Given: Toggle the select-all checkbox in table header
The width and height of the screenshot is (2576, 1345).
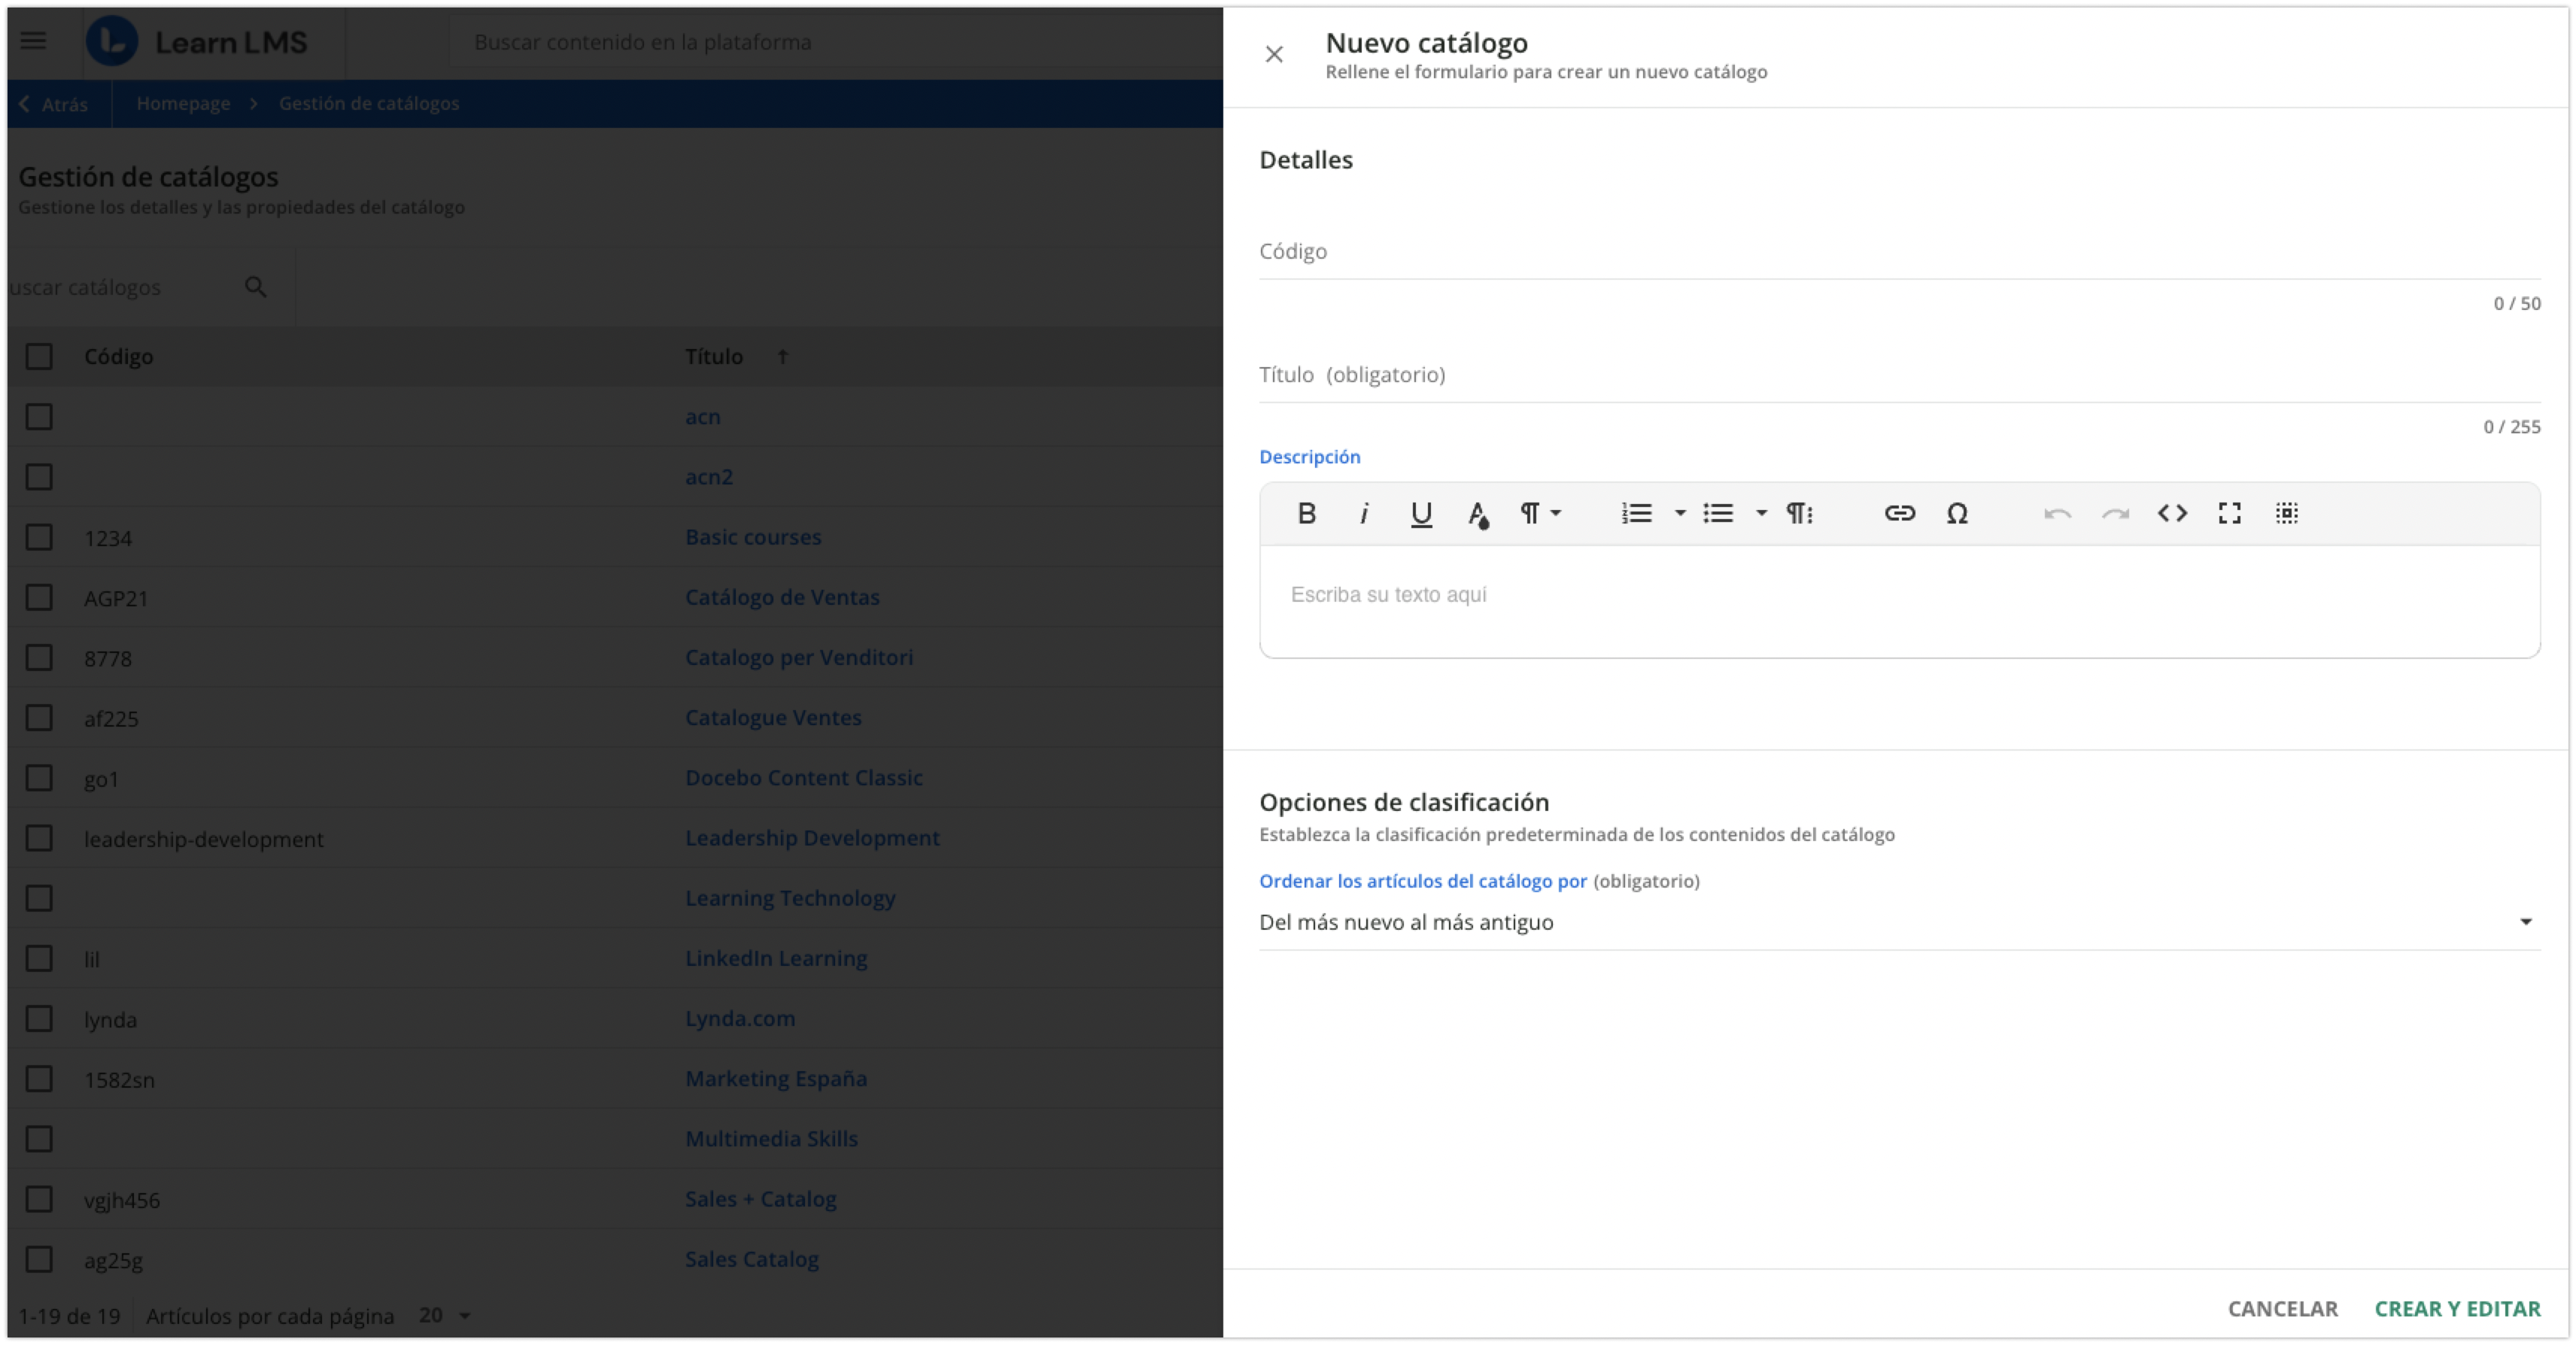Looking at the screenshot, I should click(x=39, y=356).
